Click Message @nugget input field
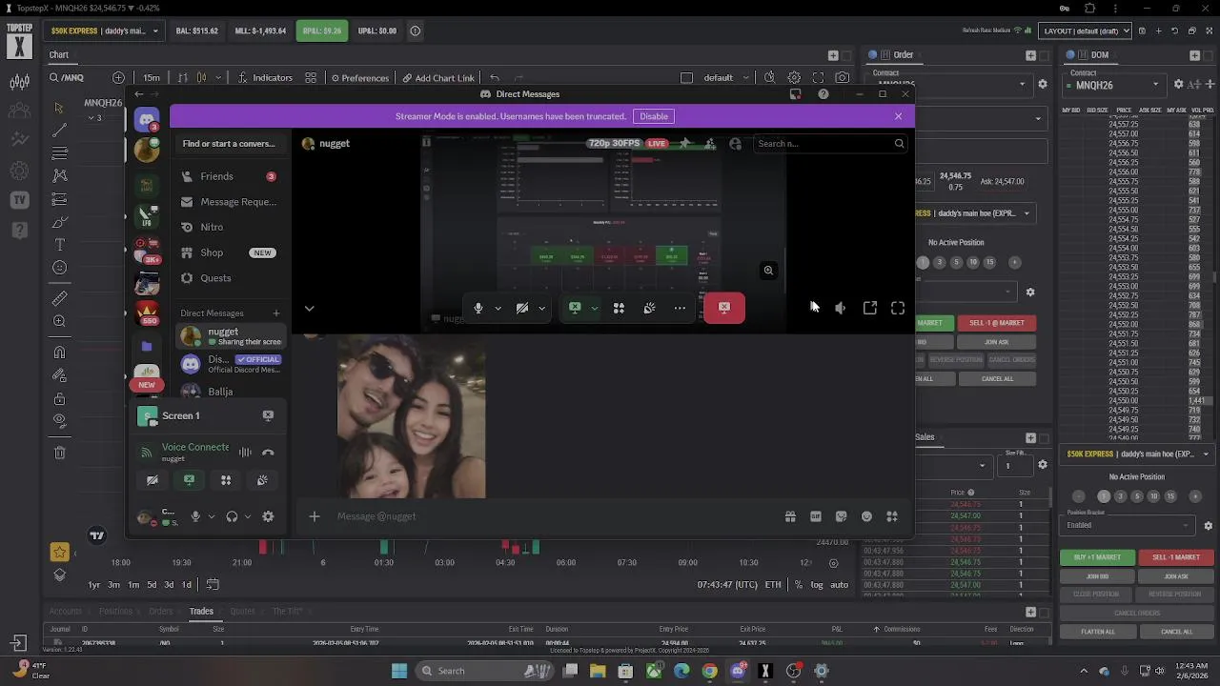Image resolution: width=1220 pixels, height=686 pixels. (x=553, y=516)
